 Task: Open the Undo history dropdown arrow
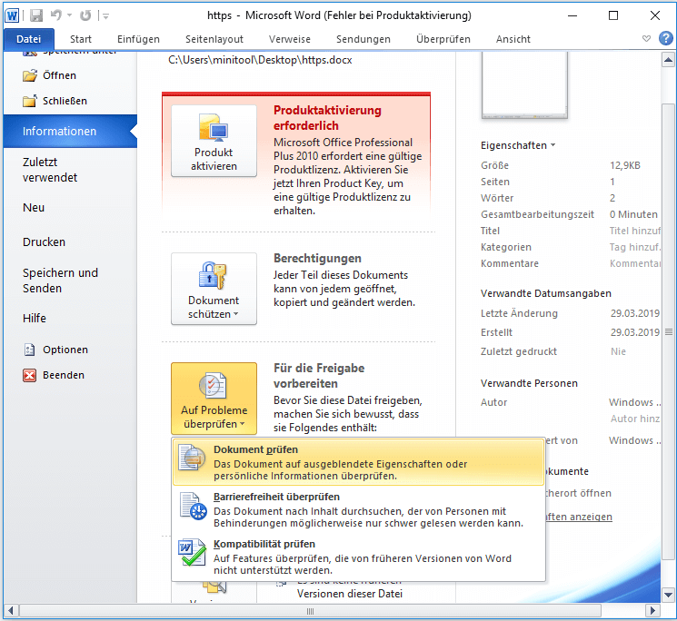[x=69, y=16]
